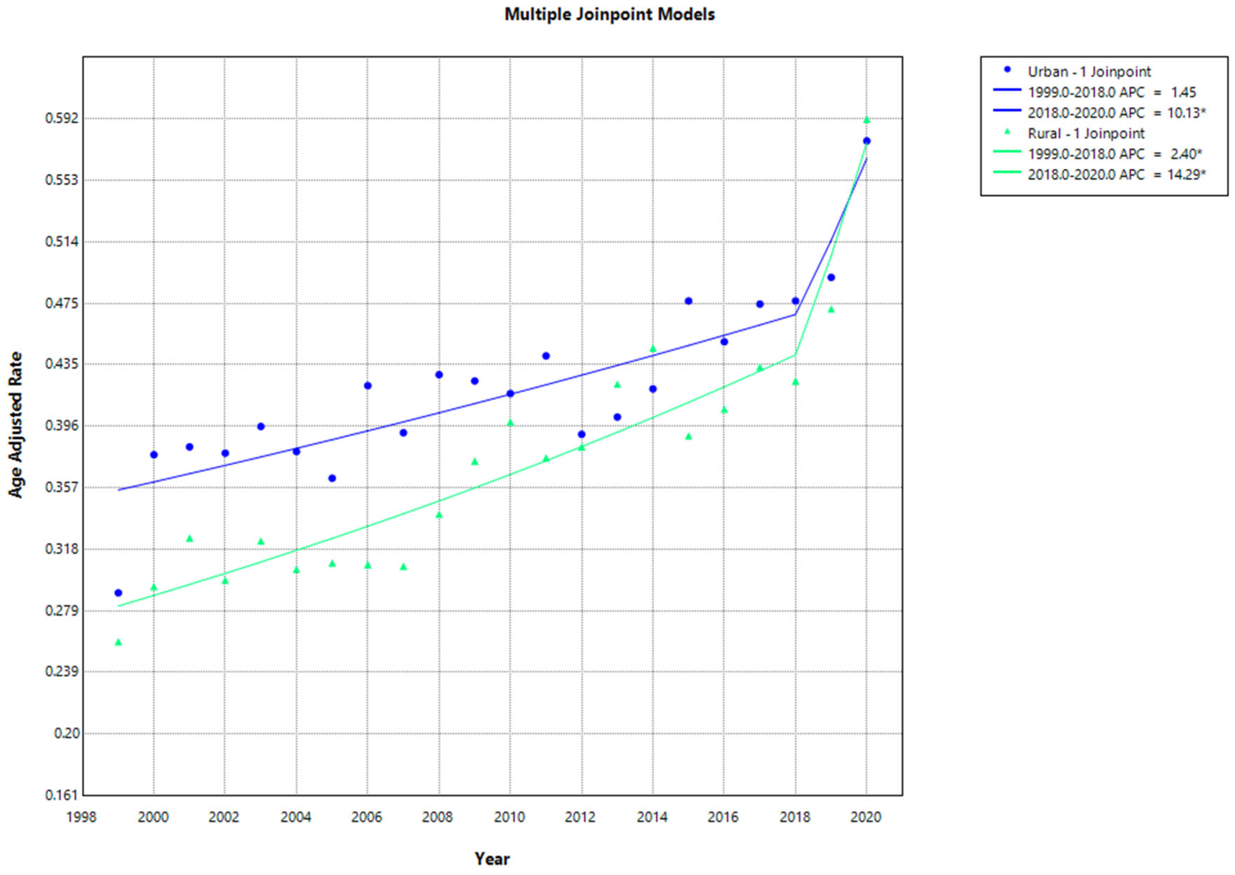The height and width of the screenshot is (875, 1235).
Task: Click the 'Multiple Joinpoint Models' chart title
Action: (609, 15)
